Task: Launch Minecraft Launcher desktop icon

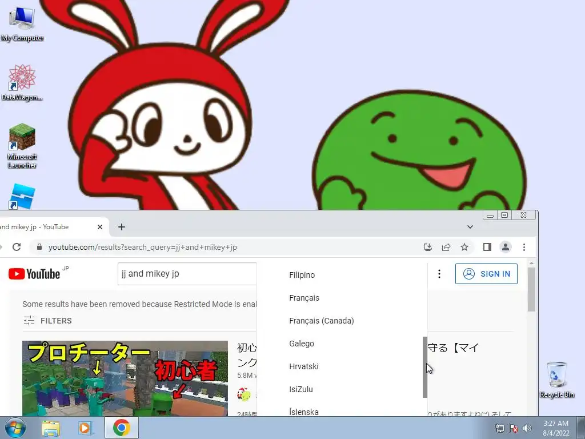Action: tap(22, 146)
